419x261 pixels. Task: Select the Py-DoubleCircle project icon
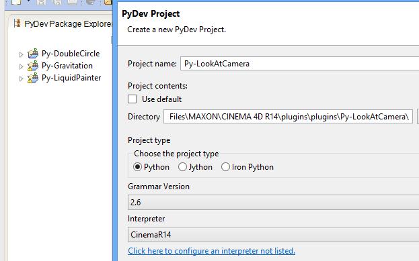click(x=33, y=54)
